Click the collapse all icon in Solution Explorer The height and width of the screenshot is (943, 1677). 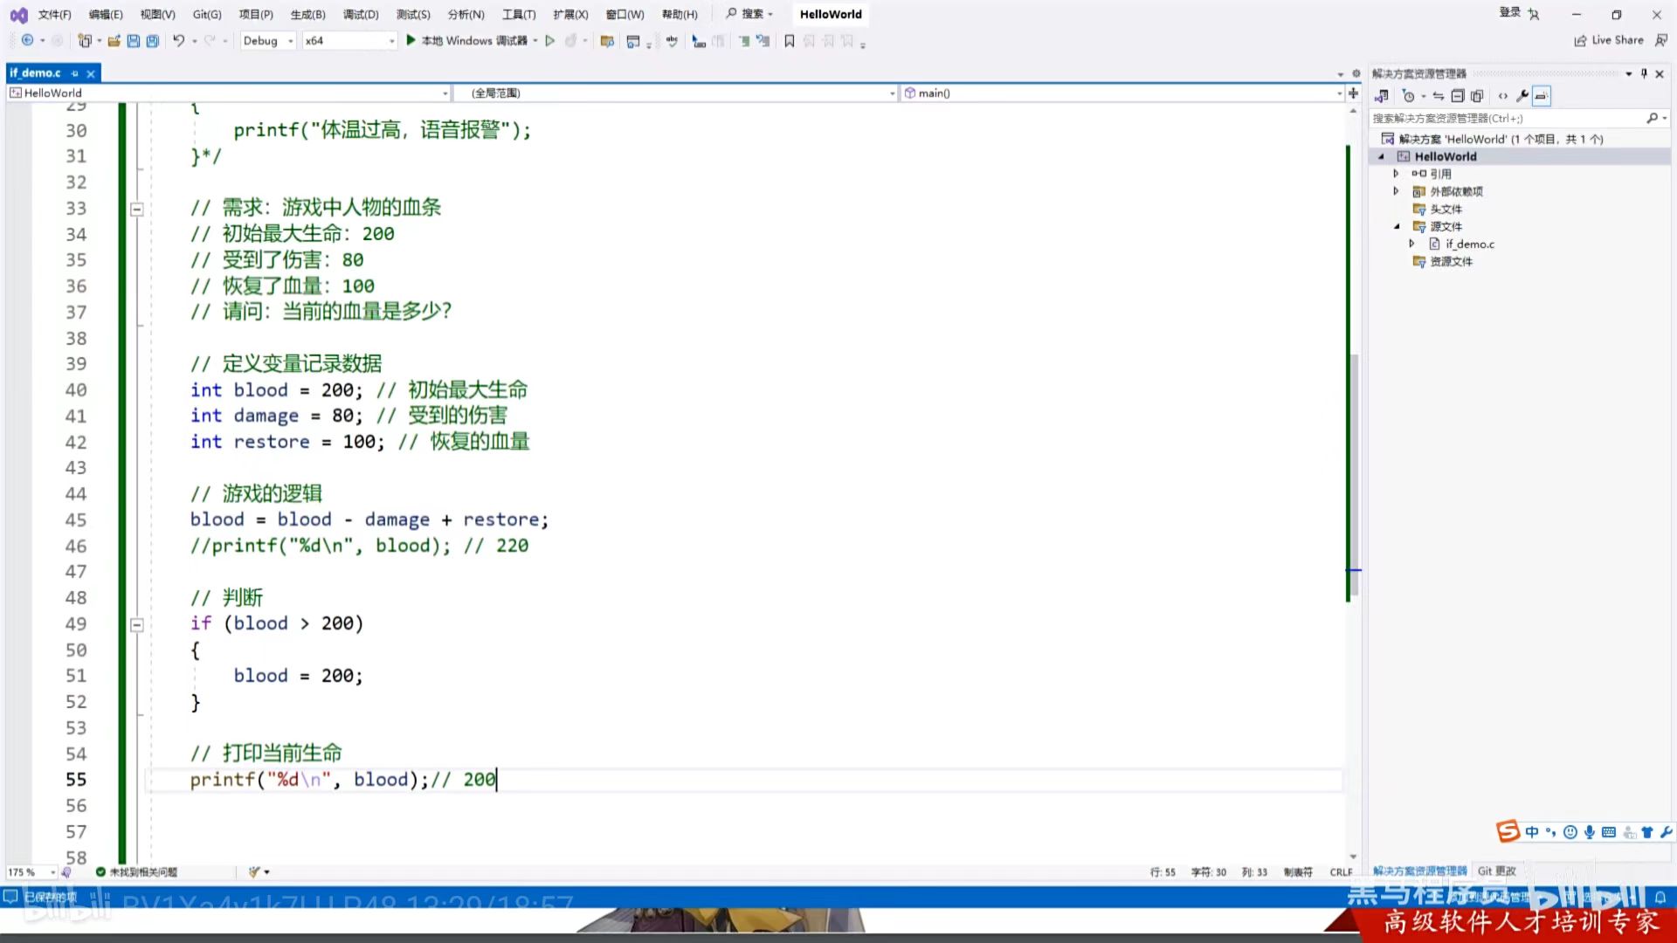(1458, 96)
